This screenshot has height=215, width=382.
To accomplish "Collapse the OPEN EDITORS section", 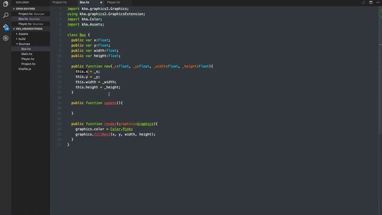I will (30, 9).
